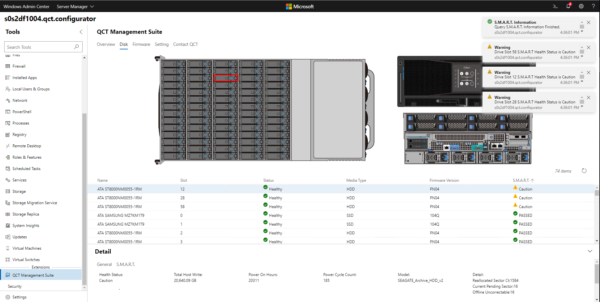This screenshot has height=302, width=600.
Task: Sort by the S.M.A.R.T. column header
Action: click(x=523, y=180)
